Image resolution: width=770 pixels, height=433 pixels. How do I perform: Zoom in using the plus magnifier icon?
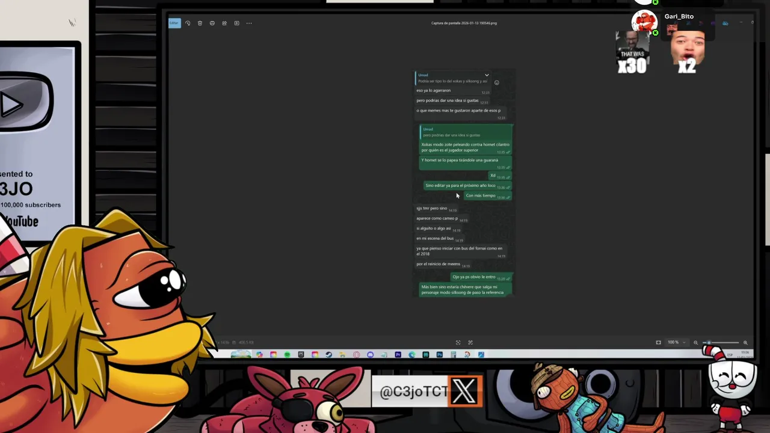coord(745,342)
